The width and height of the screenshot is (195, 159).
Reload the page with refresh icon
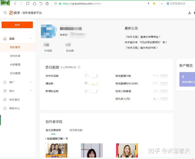click(x=28, y=3)
